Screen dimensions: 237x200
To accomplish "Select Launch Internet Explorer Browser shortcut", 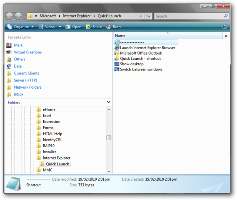I will (x=147, y=48).
